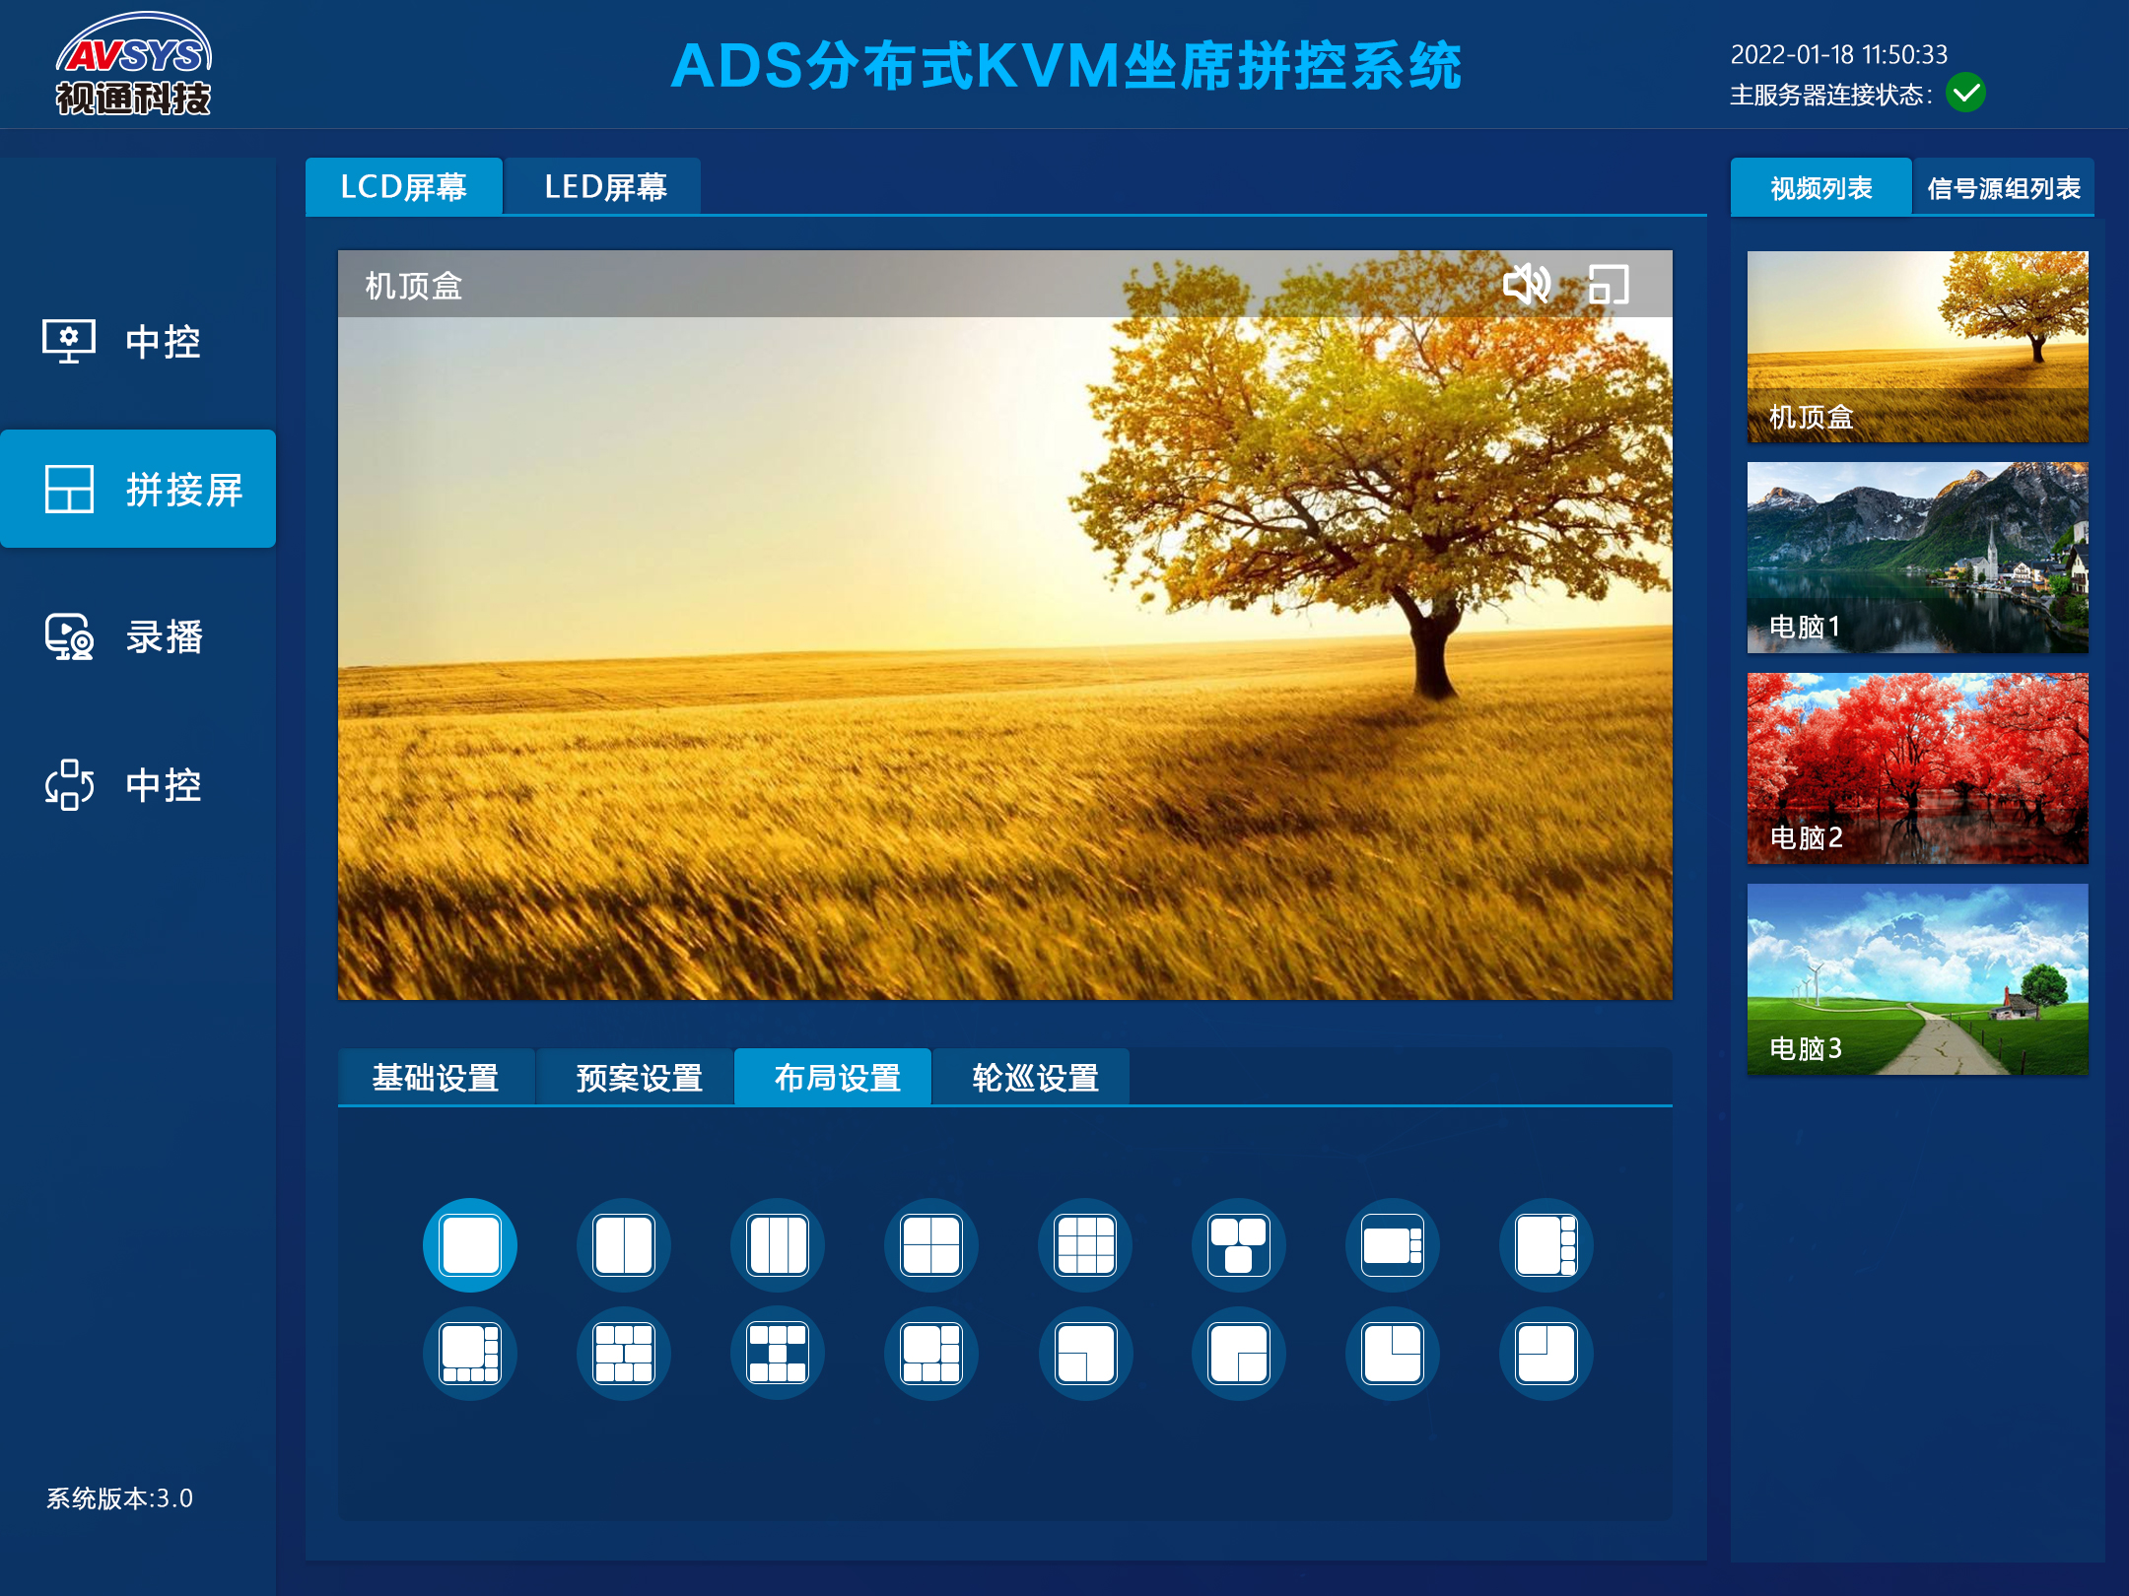The image size is (2129, 1596).
Task: Pick the 3x3 nine-grid layout
Action: tap(1085, 1245)
